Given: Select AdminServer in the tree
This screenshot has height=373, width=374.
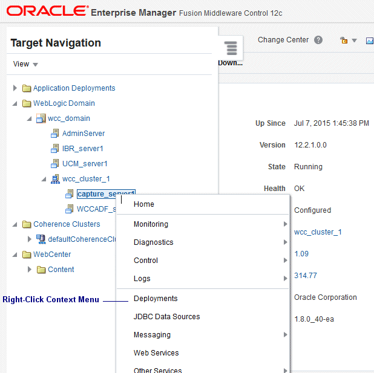Looking at the screenshot, I should 84,134.
